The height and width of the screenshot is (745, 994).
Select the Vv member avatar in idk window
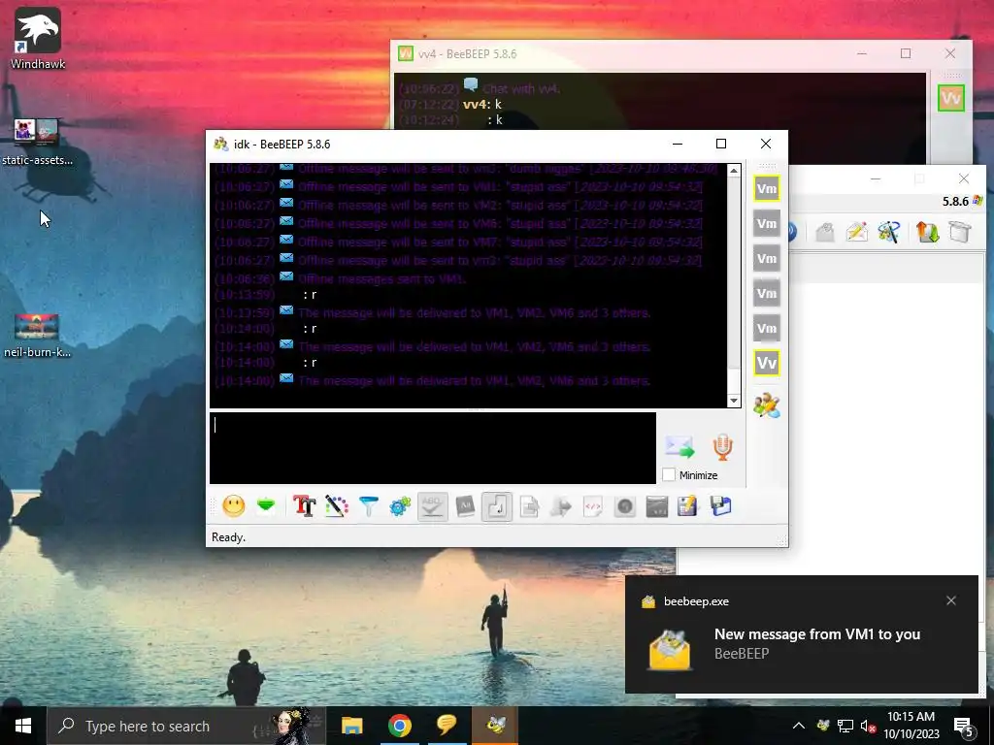pyautogui.click(x=767, y=363)
